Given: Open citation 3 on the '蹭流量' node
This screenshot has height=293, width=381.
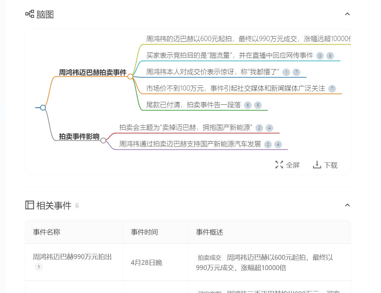Looking at the screenshot, I should click(x=320, y=56).
